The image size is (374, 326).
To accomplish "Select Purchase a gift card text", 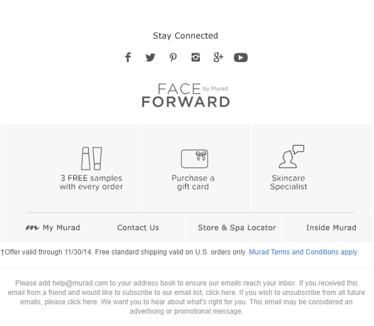I will (193, 182).
